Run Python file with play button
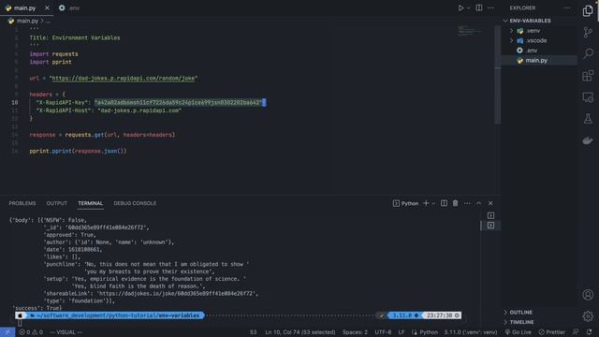Viewport: 599px width, 337px height. [460, 8]
